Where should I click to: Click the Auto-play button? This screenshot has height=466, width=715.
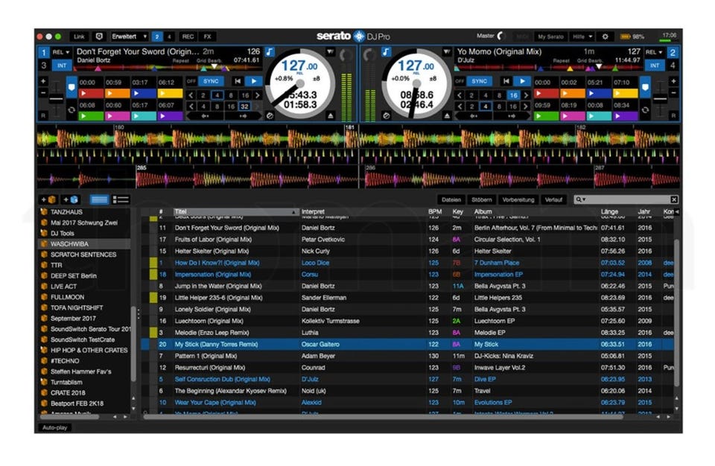54,427
